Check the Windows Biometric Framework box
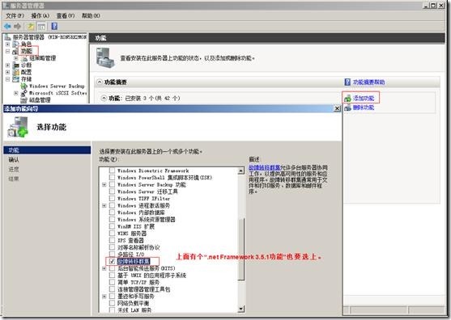Image resolution: width=451 pixels, height=320 pixels. pos(112,171)
